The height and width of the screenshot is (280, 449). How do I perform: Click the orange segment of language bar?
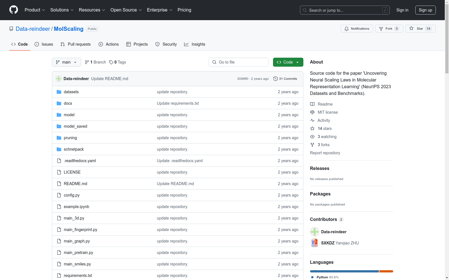tap(386, 271)
